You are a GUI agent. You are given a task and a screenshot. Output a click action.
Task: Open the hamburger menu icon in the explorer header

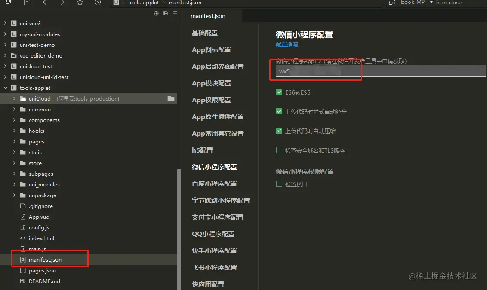tap(175, 13)
